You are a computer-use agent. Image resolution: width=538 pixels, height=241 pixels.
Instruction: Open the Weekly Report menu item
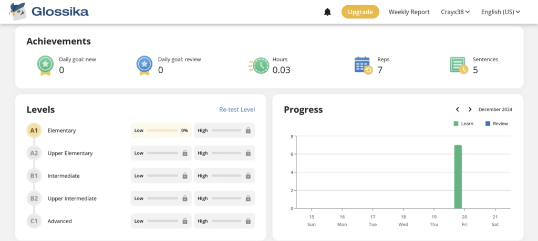tap(409, 12)
